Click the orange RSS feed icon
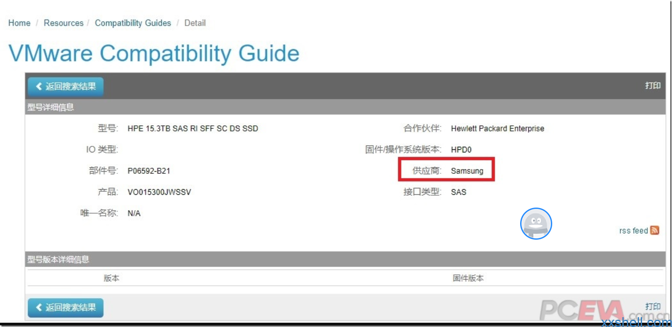 tap(654, 230)
